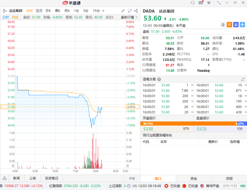Image resolution: width=247 pixels, height=190 pixels.
Task: Click the 代码 column header
Action: (x=146, y=142)
